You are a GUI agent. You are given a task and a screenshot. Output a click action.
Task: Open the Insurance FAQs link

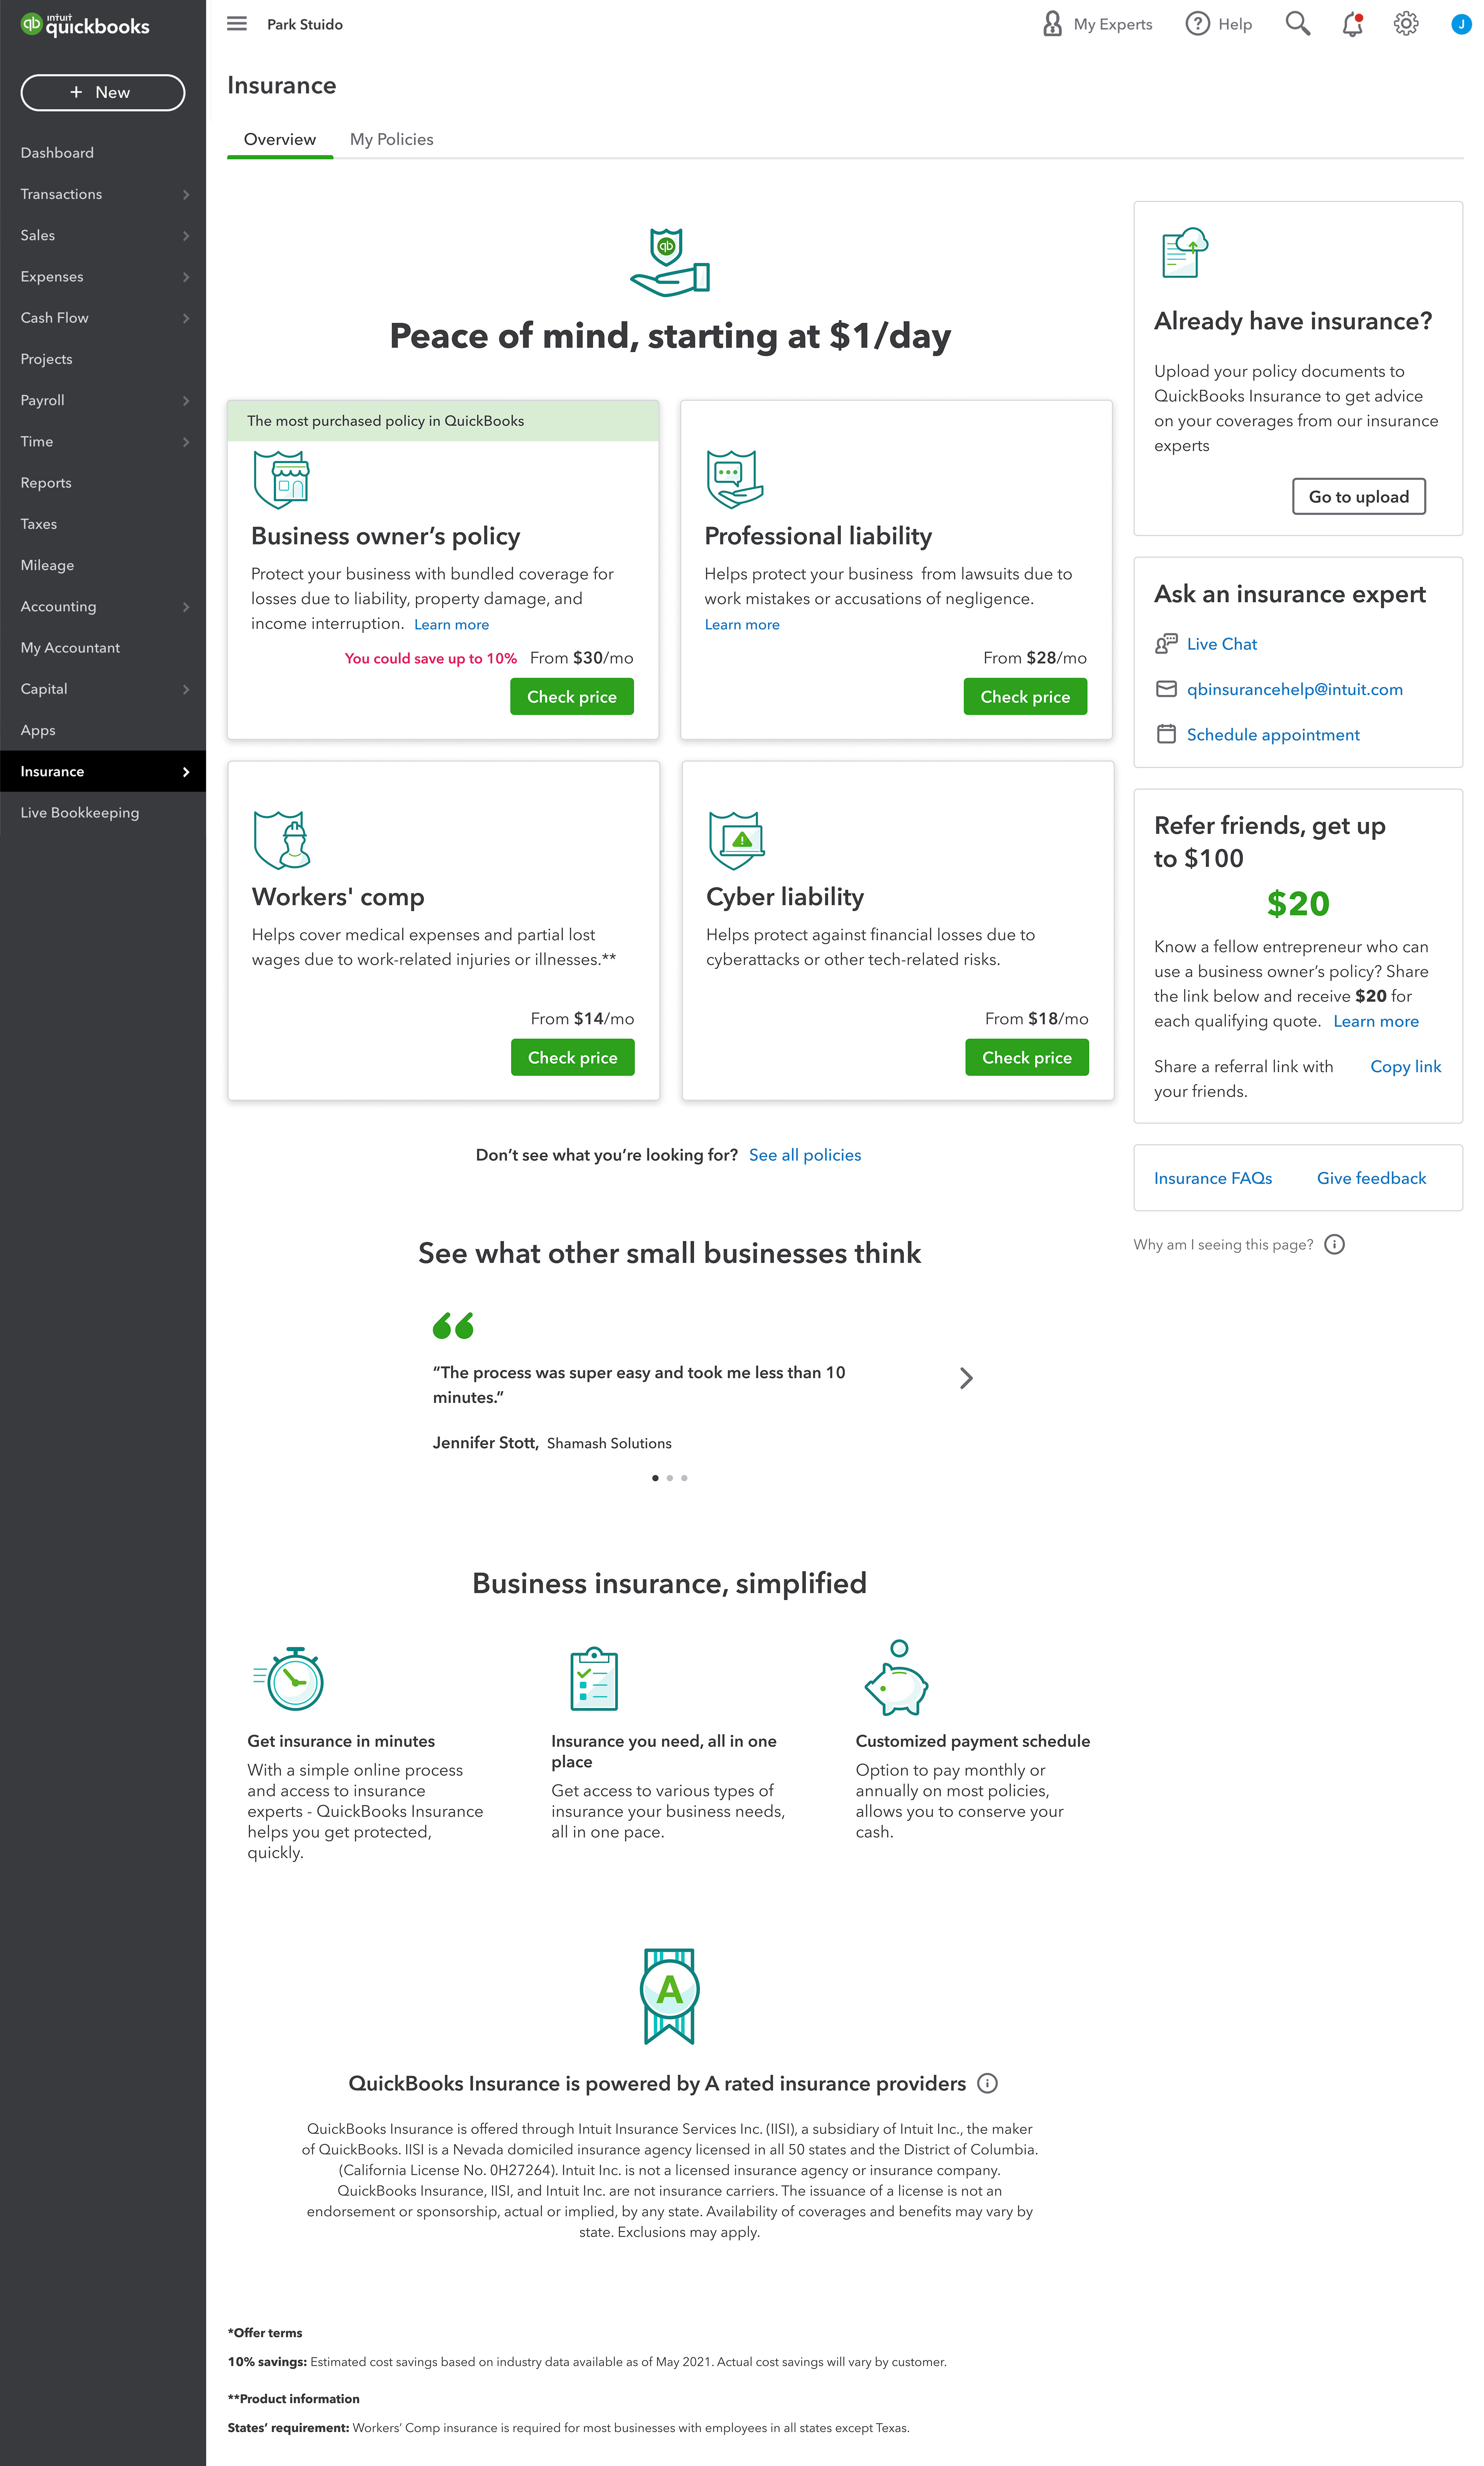click(x=1213, y=1178)
